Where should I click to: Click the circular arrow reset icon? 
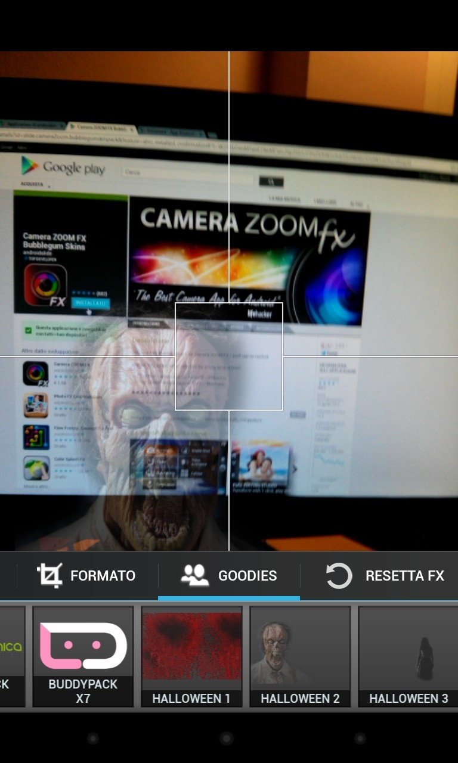click(339, 576)
